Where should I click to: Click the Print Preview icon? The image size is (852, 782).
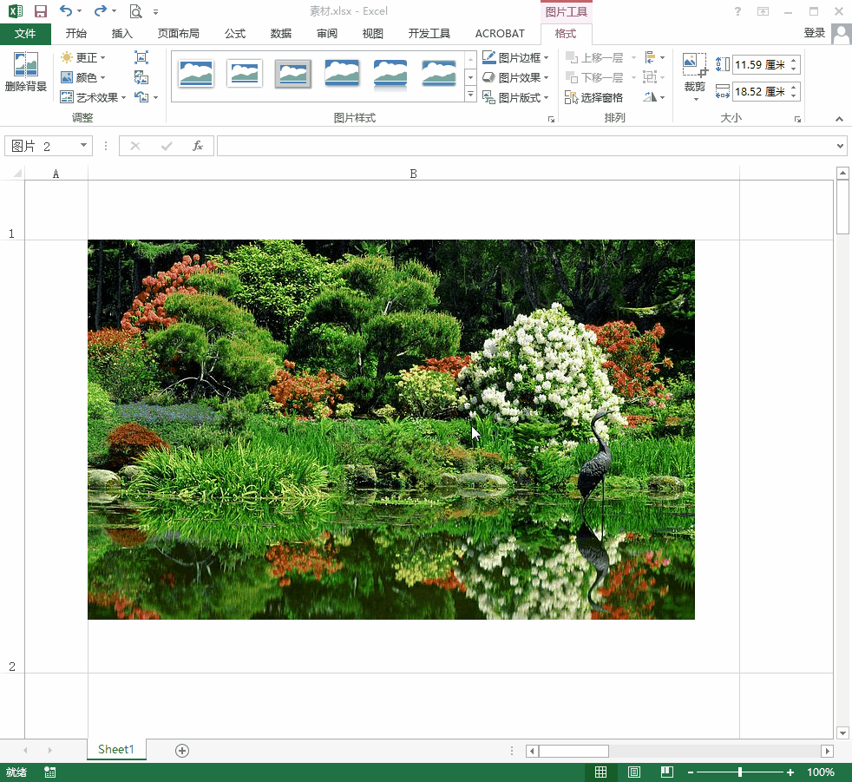pyautogui.click(x=135, y=11)
